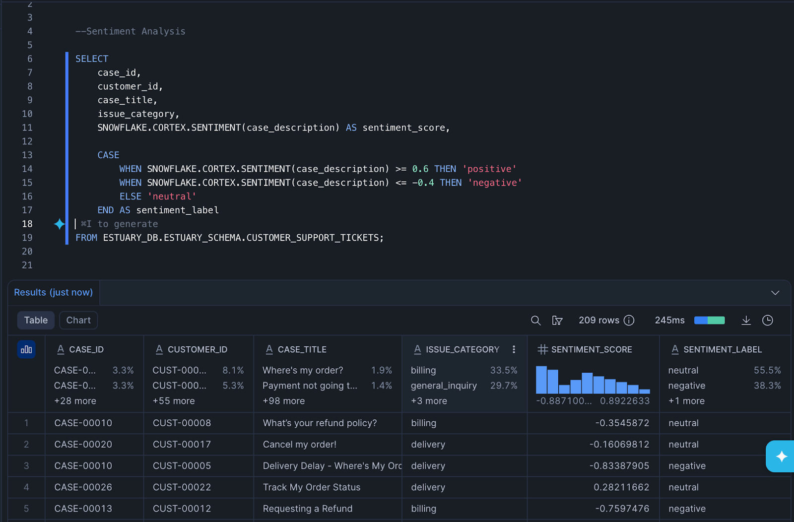
Task: Download the query results
Action: coord(746,321)
